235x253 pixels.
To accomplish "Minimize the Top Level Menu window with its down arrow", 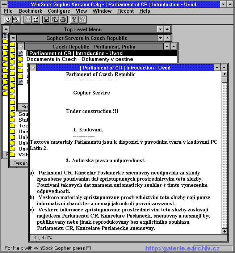I will point(160,29).
